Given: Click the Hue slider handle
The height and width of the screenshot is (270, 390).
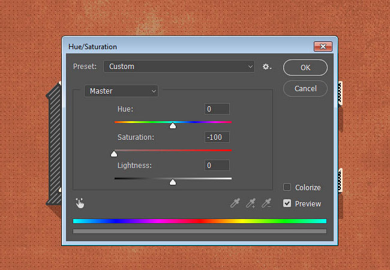Looking at the screenshot, I should point(173,125).
